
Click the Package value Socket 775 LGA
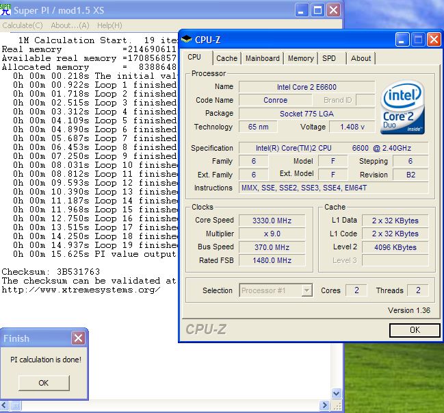[x=306, y=114]
